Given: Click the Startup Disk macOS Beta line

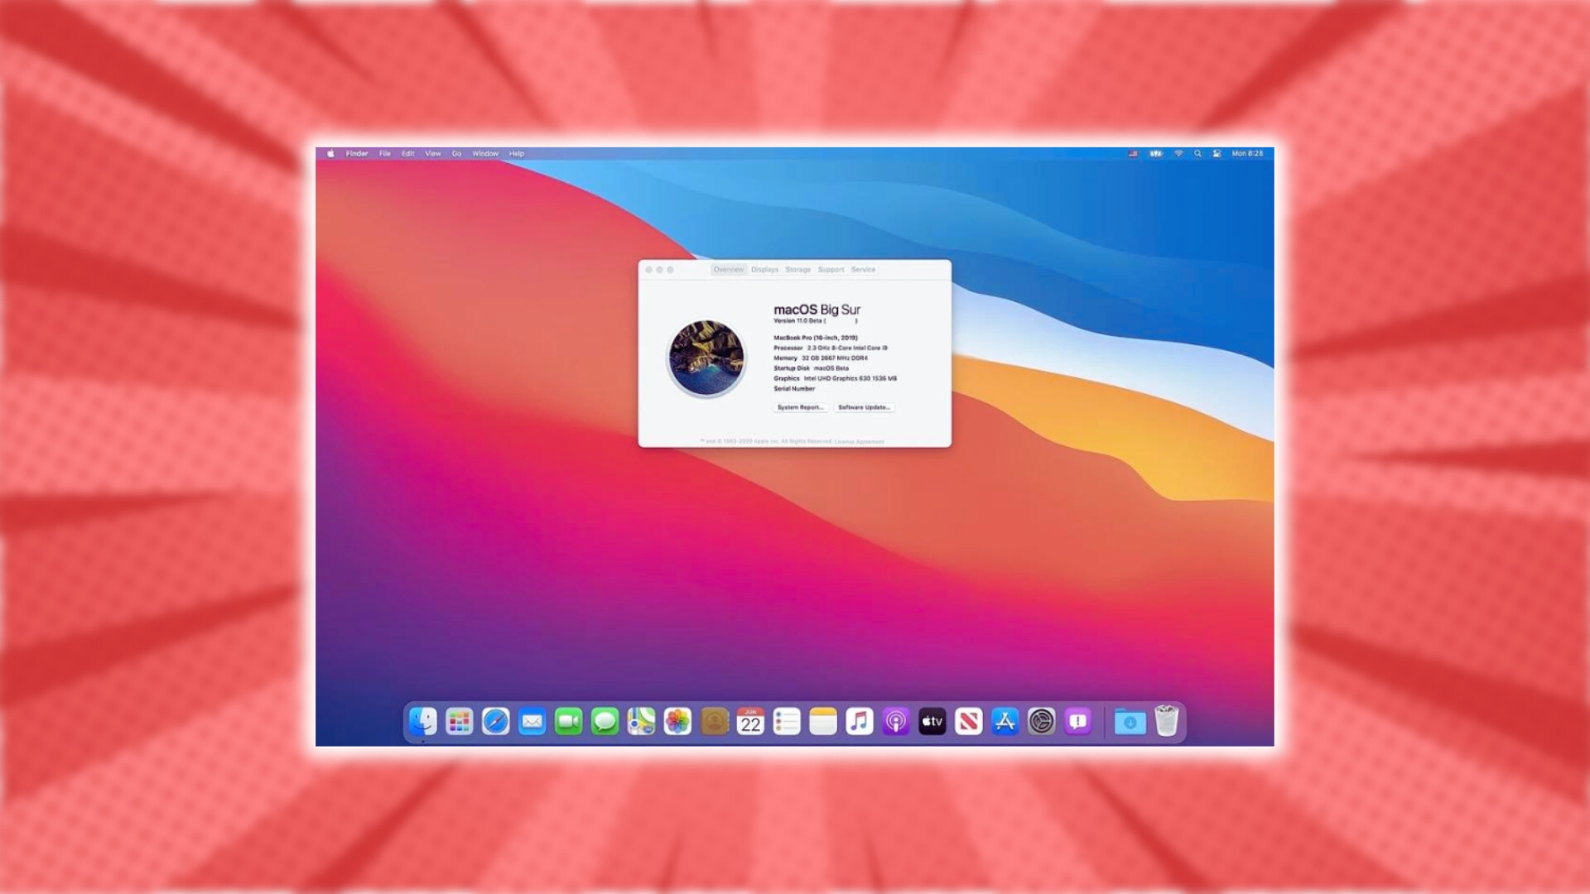Looking at the screenshot, I should click(811, 368).
